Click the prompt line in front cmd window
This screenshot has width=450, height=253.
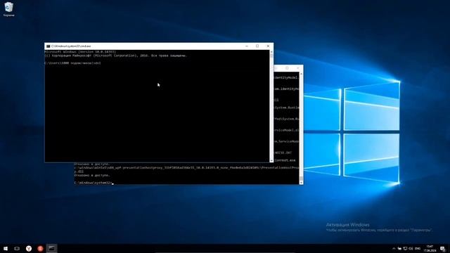click(x=72, y=63)
